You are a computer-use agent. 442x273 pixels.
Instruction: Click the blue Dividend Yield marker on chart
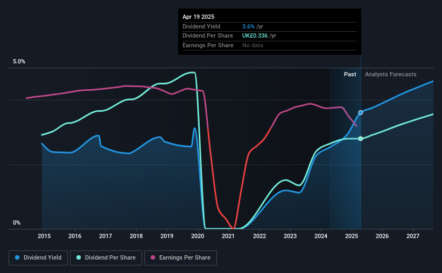[361, 112]
